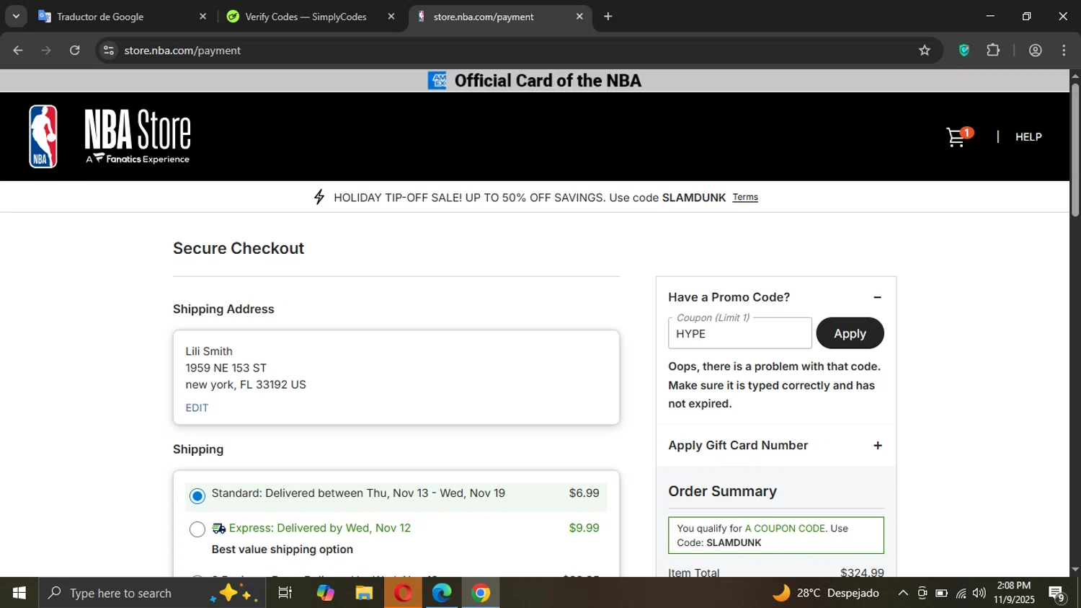Open Copilot from the taskbar
1081x608 pixels.
click(x=325, y=593)
